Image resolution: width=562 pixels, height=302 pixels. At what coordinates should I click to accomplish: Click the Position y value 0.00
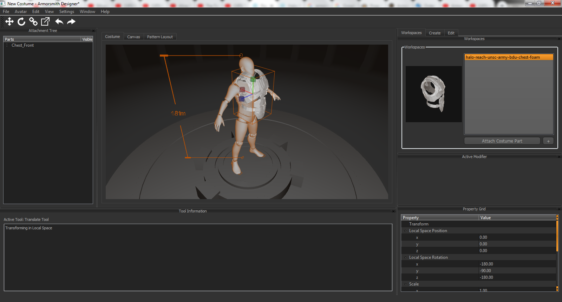click(x=517, y=244)
